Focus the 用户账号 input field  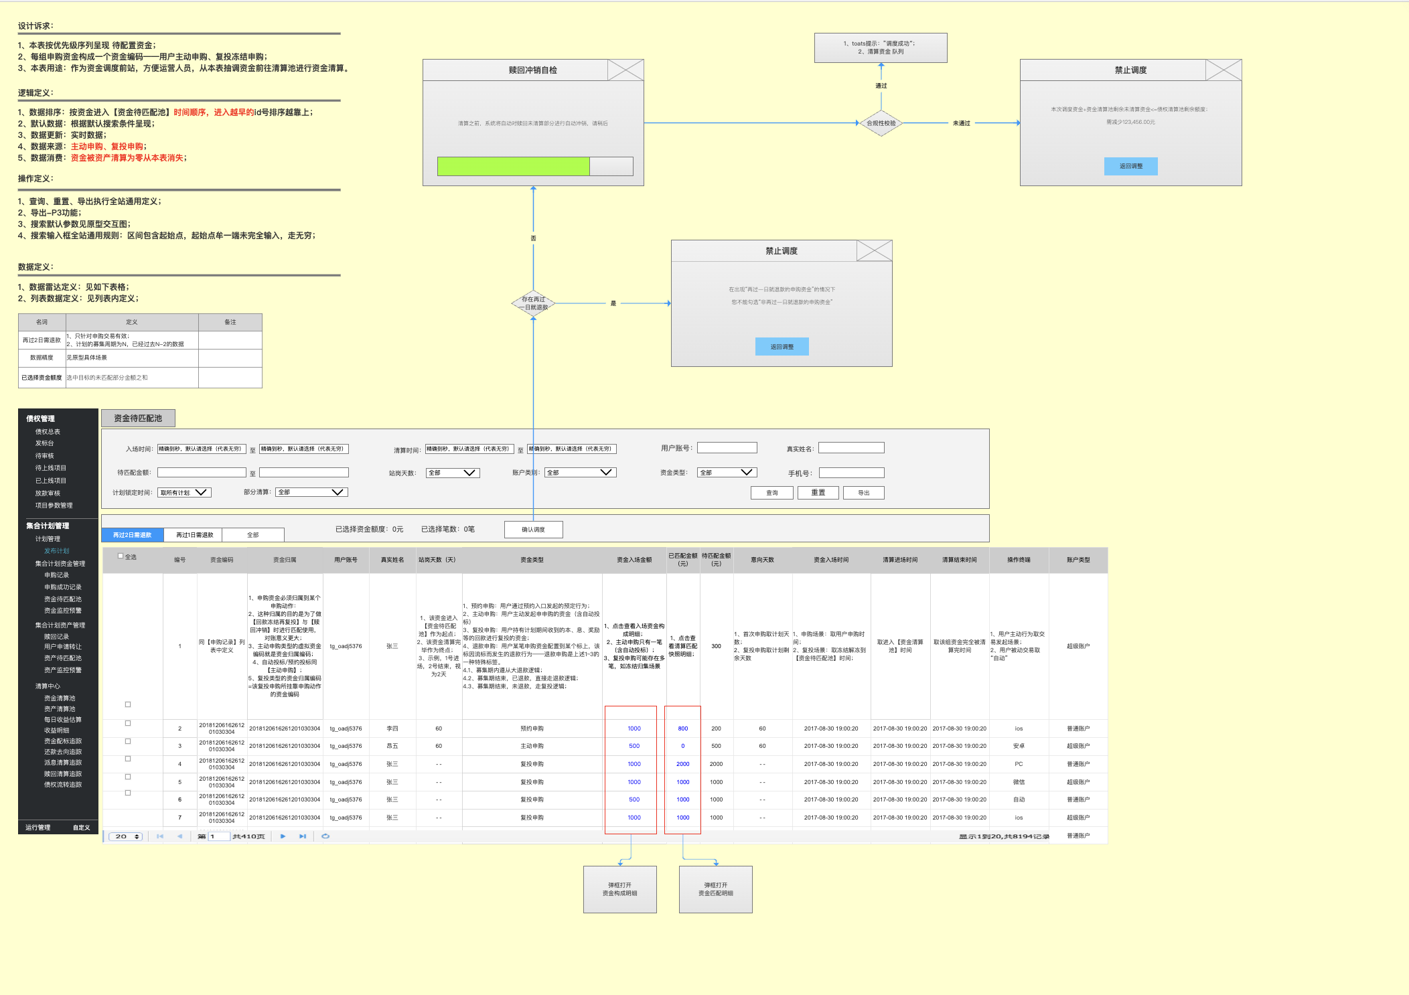point(727,448)
